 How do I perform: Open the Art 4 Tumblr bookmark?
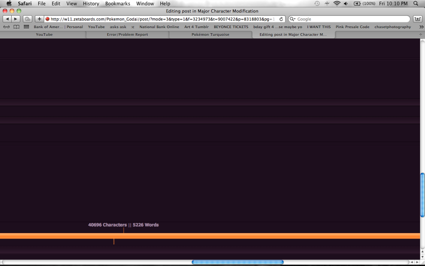[196, 27]
